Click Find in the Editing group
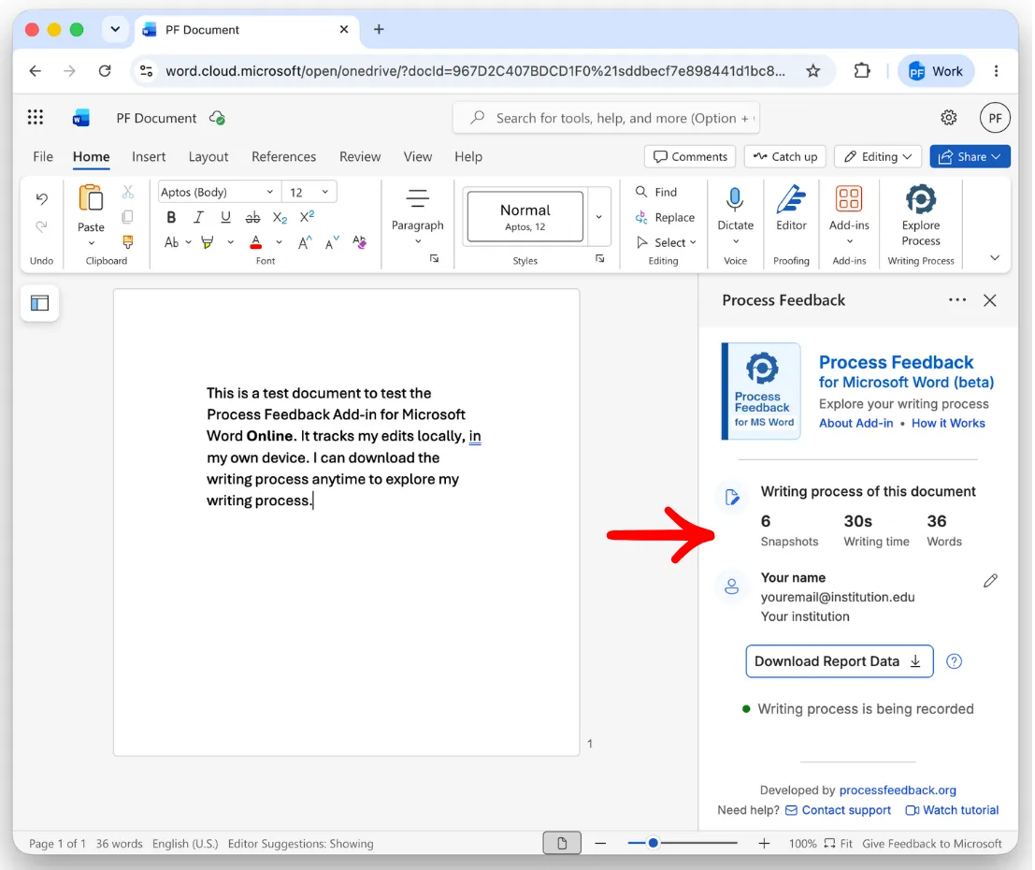Image resolution: width=1035 pixels, height=870 pixels. 656,192
